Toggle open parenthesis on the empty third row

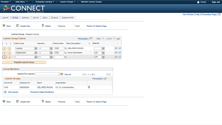pos(5,57)
